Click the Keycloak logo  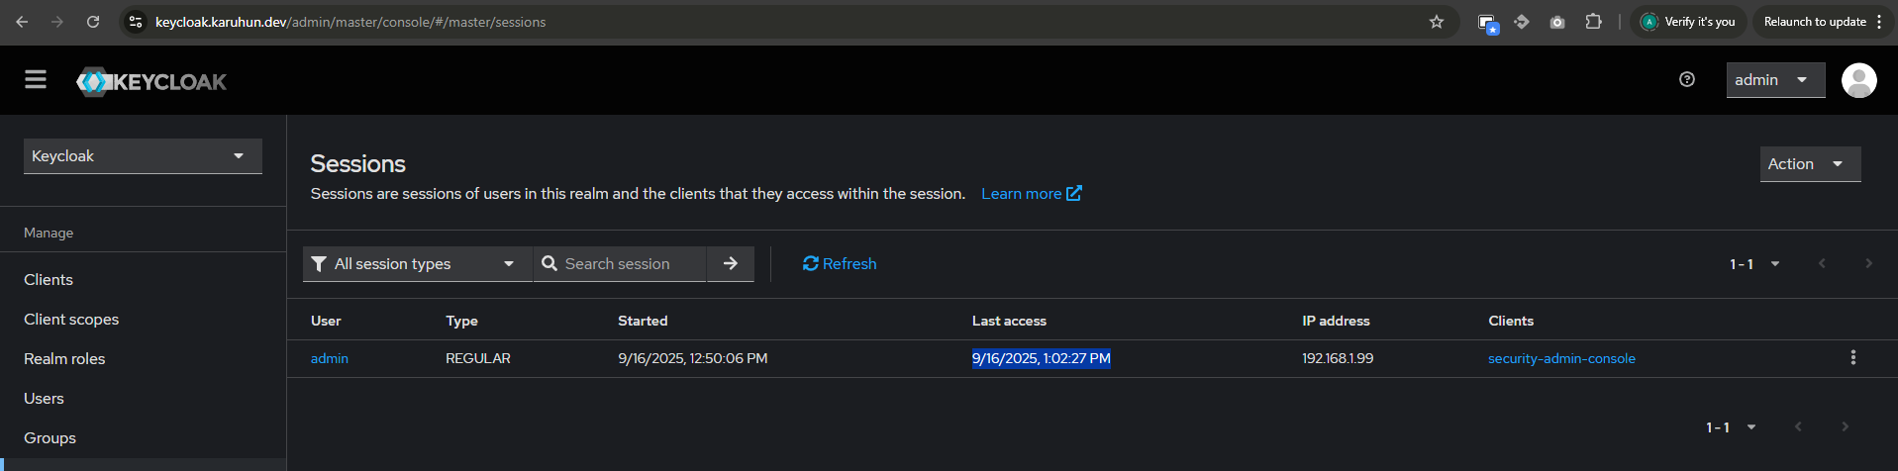coord(151,81)
